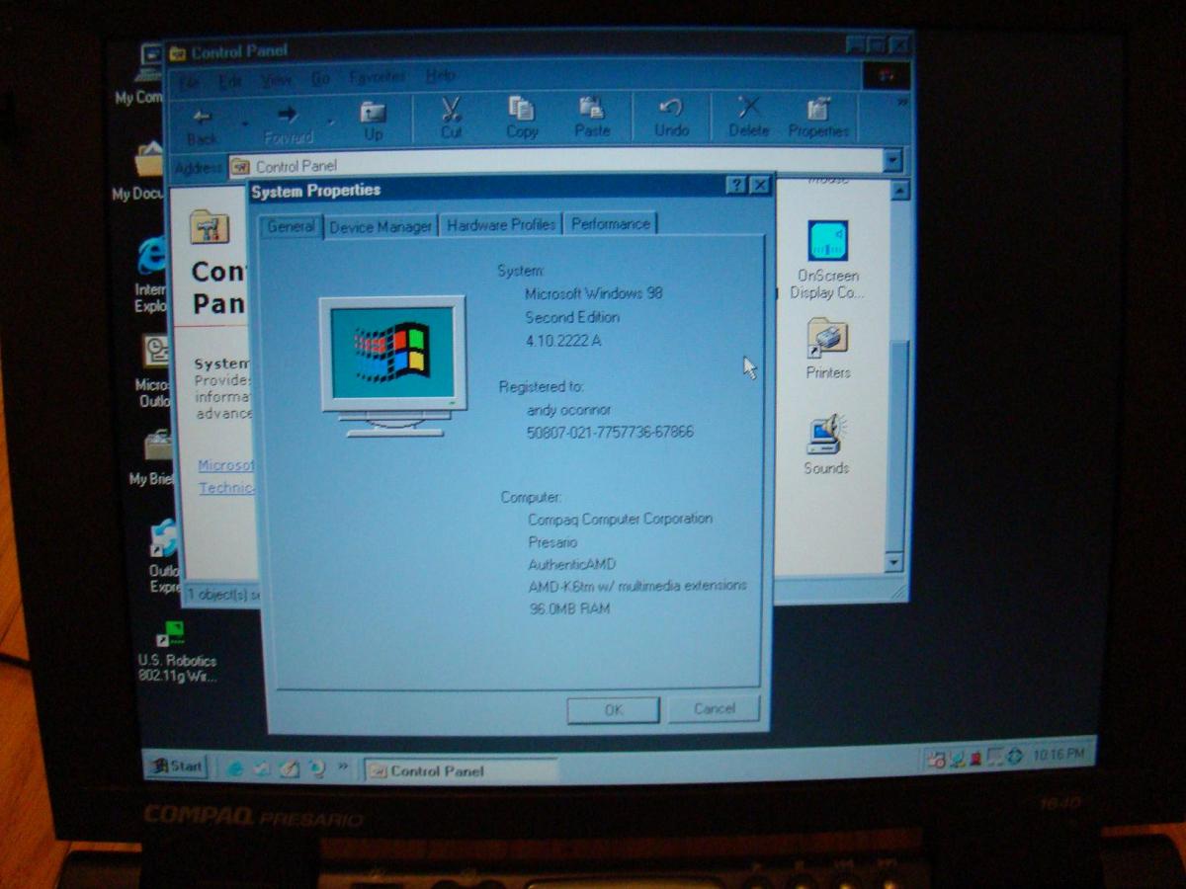Click the tray icon beside the clock
The image size is (1186, 889).
(x=1014, y=756)
